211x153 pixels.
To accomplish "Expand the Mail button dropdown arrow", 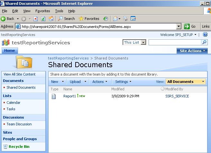I will coord(119,19).
